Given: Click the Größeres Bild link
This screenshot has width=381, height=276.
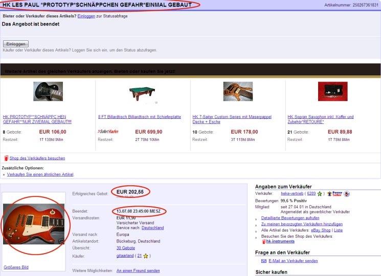Looking at the screenshot, I should [x=16, y=267].
